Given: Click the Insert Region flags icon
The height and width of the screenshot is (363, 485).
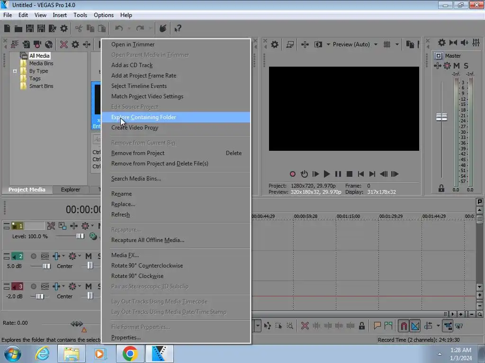Looking at the screenshot, I should (388, 326).
